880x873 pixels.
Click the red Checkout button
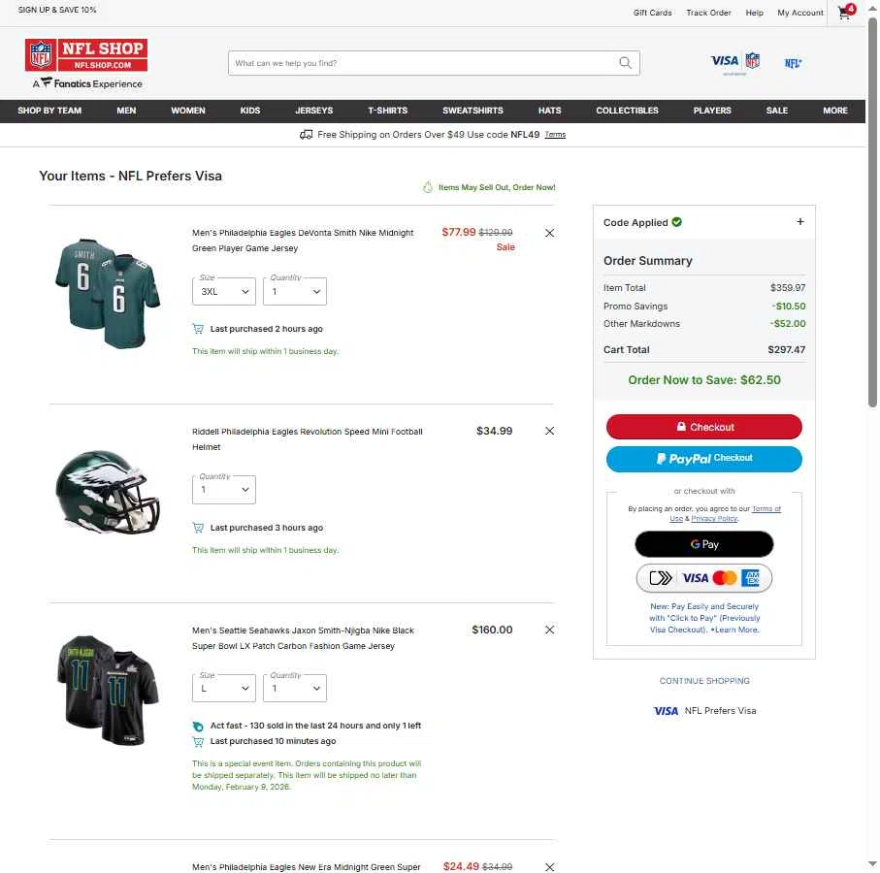pyautogui.click(x=703, y=427)
